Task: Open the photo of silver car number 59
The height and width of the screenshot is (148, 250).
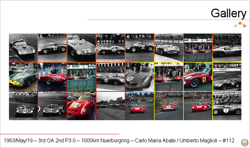Action: [x=140, y=77]
